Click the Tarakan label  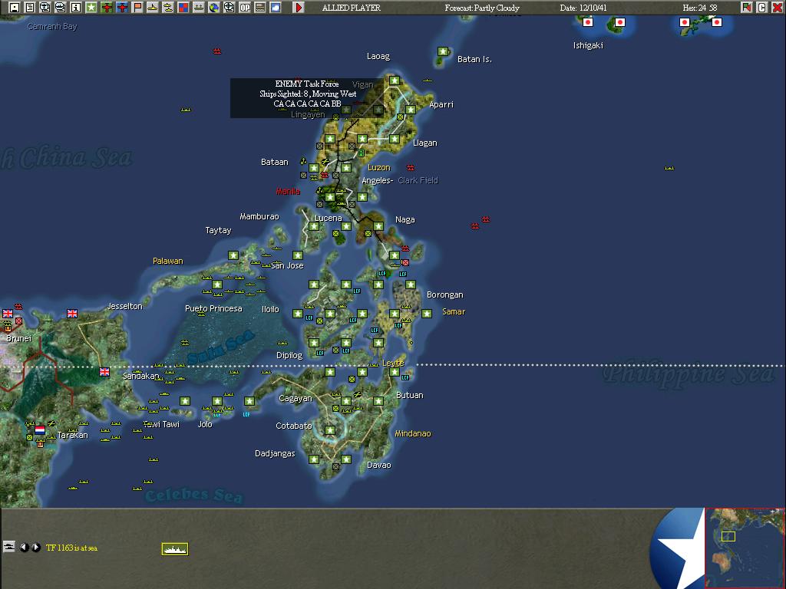click(x=73, y=436)
